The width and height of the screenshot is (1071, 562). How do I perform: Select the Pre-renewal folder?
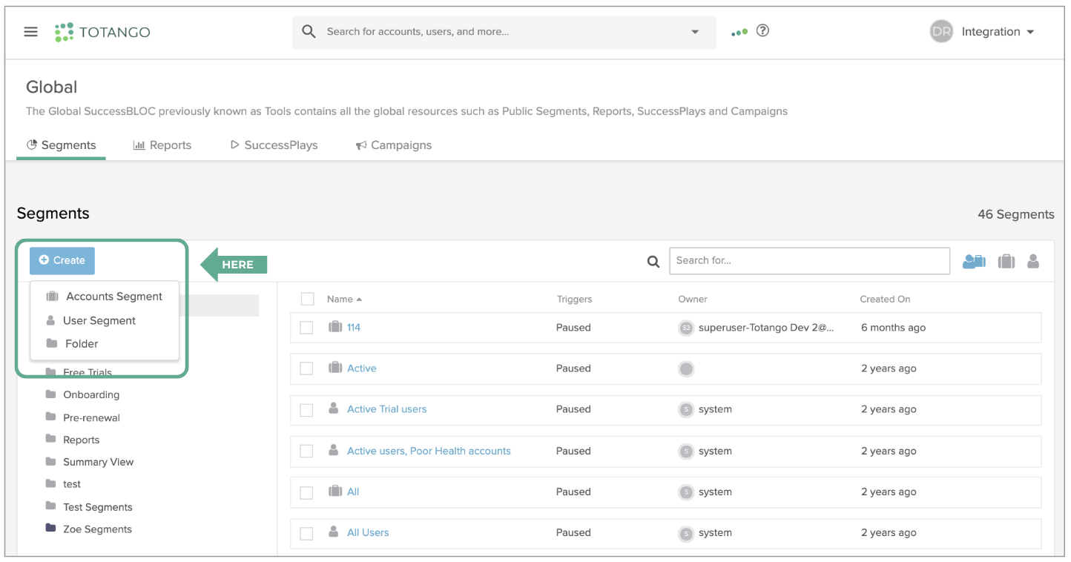(x=91, y=417)
